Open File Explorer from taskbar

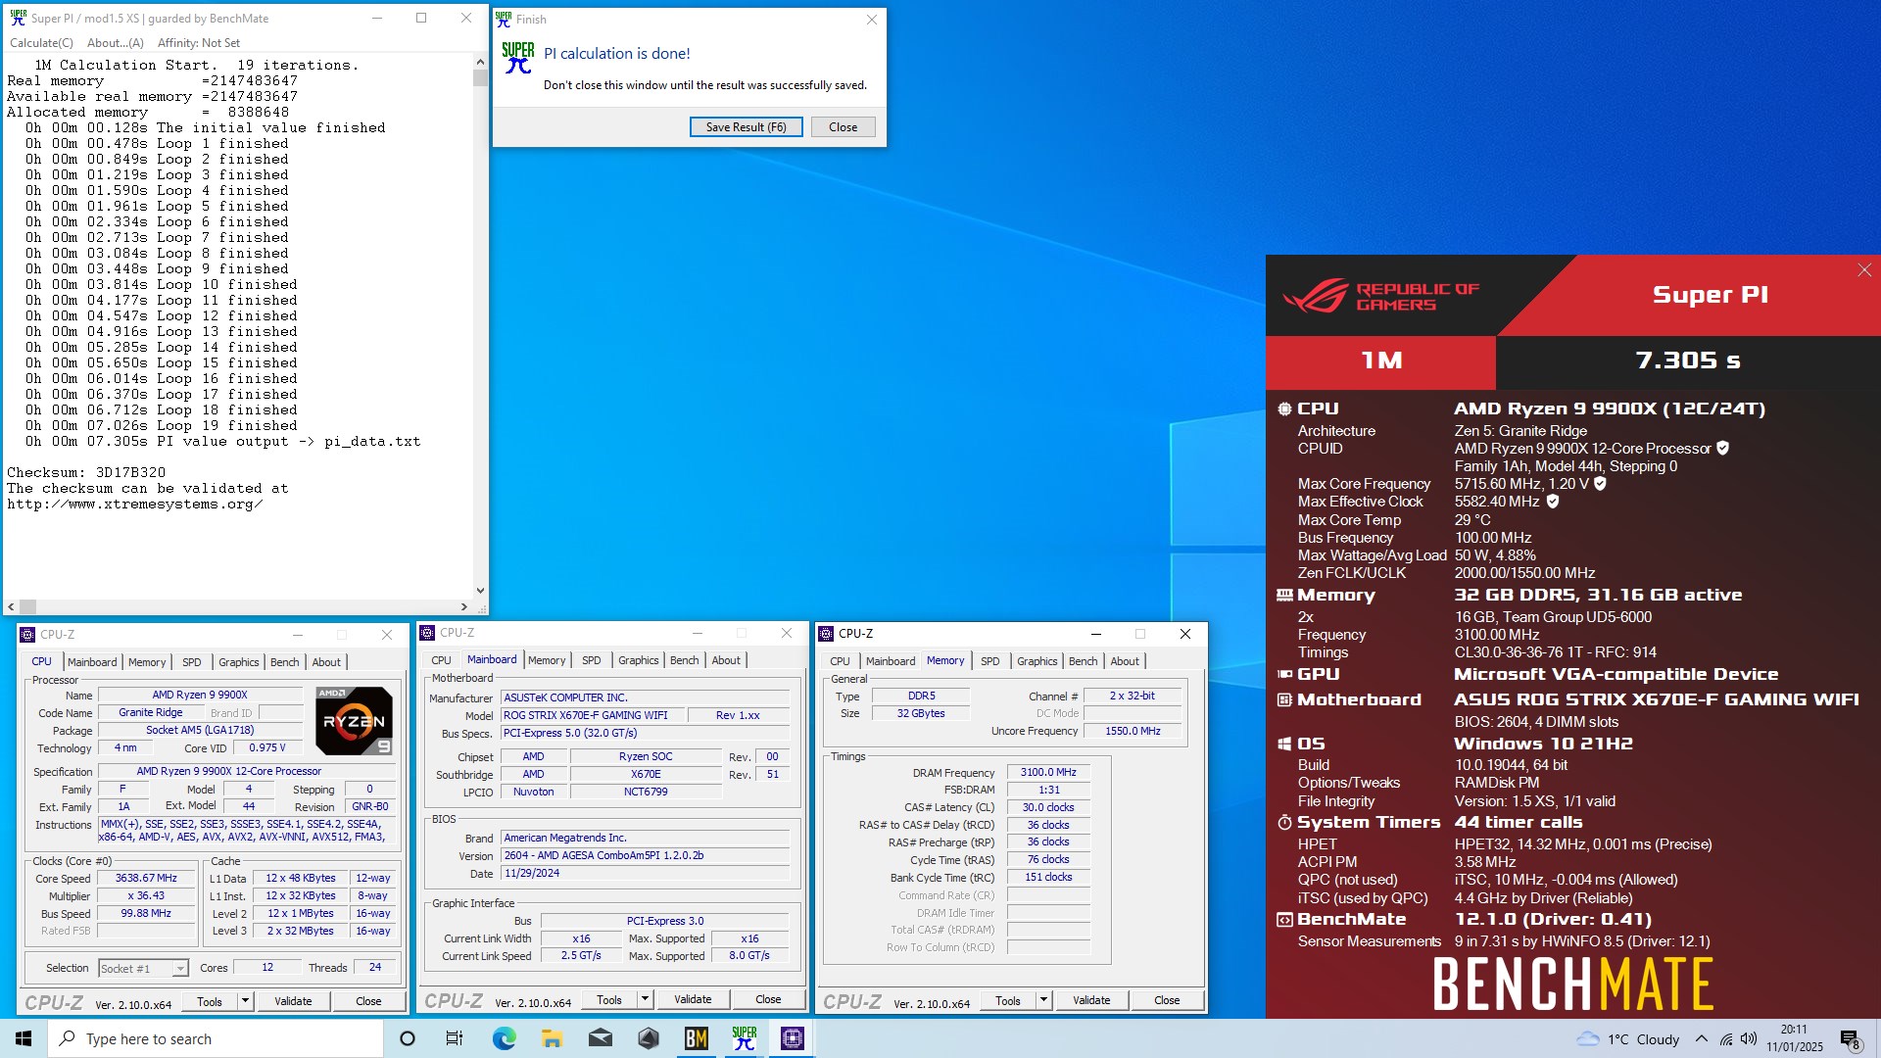pyautogui.click(x=552, y=1038)
